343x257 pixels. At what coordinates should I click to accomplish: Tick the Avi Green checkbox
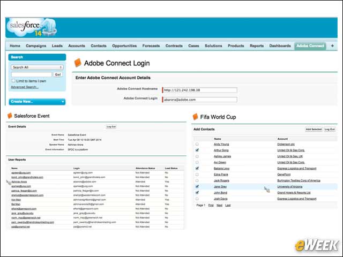pos(197,162)
